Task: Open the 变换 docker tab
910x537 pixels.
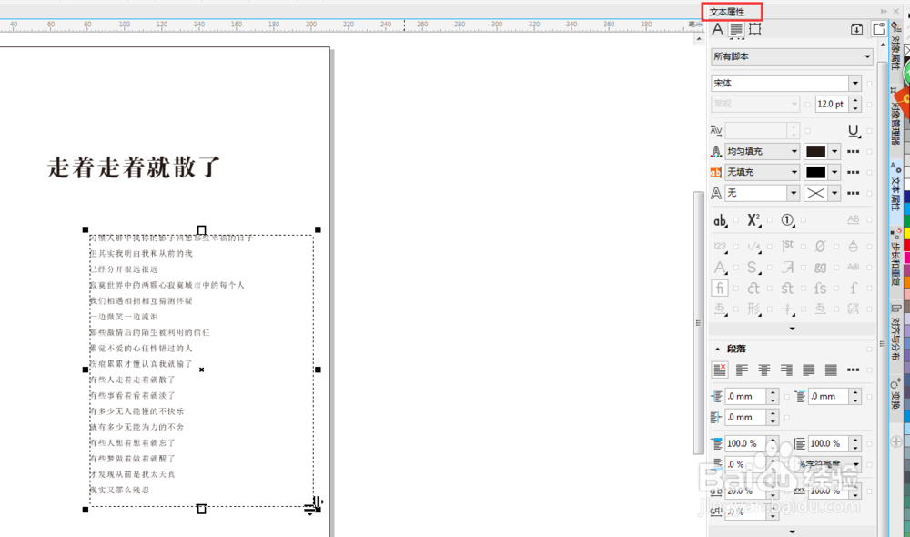Action: click(896, 394)
